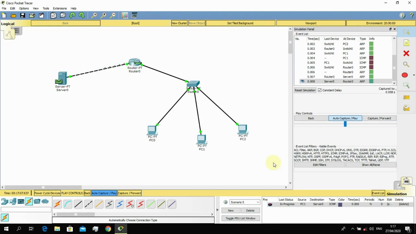Click the device search input field

click(26, 210)
